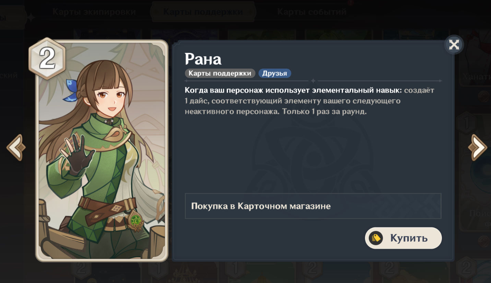
Task: Switch to Карты событий tab
Action: tap(311, 12)
